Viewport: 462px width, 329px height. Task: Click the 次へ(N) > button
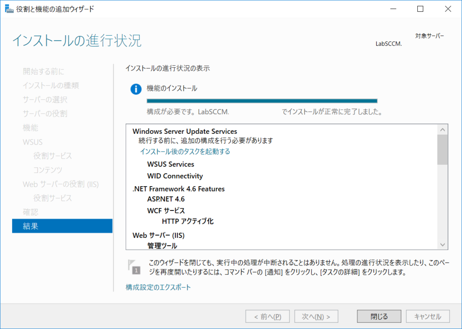(316, 316)
